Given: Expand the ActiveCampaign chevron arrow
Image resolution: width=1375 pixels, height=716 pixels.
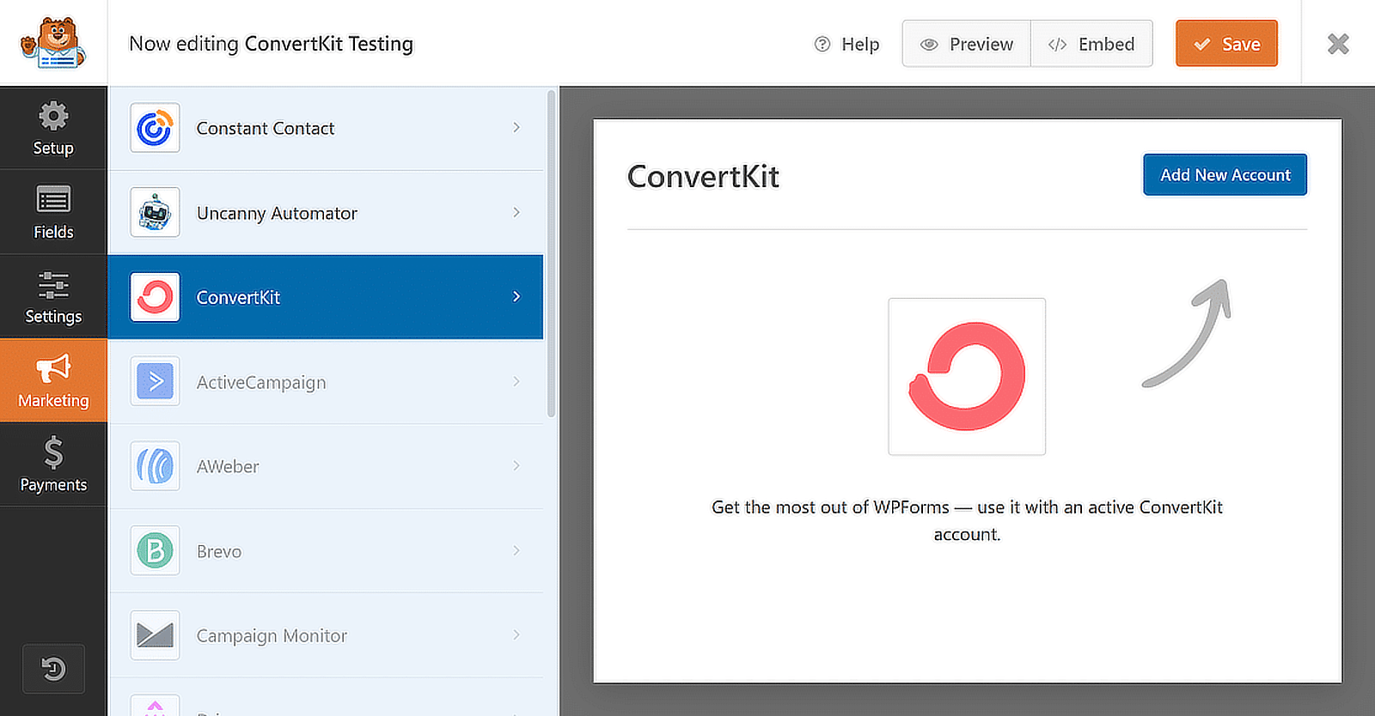Looking at the screenshot, I should 516,381.
